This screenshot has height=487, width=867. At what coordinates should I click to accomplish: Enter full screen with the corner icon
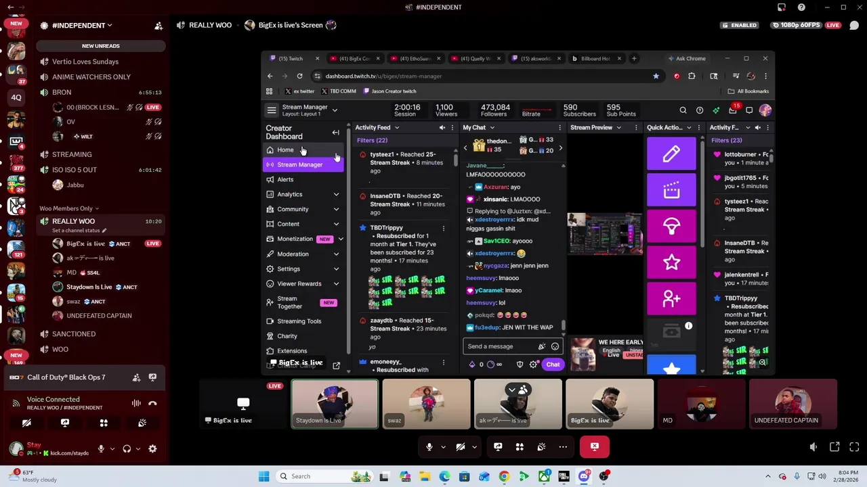tap(854, 446)
